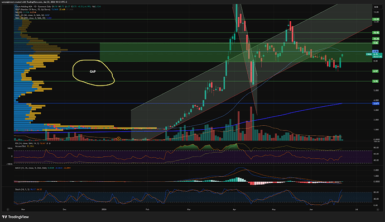Click the orange earnings marker on the volume pane

tap(119, 139)
